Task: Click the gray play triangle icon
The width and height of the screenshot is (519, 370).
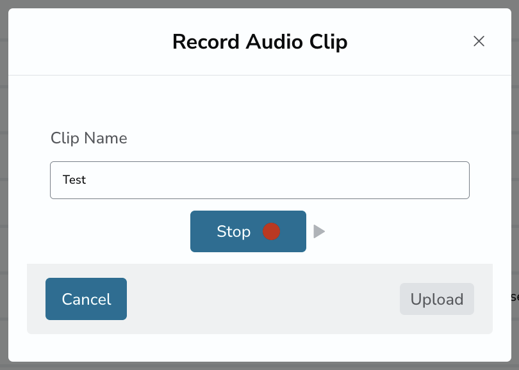Action: coord(319,232)
